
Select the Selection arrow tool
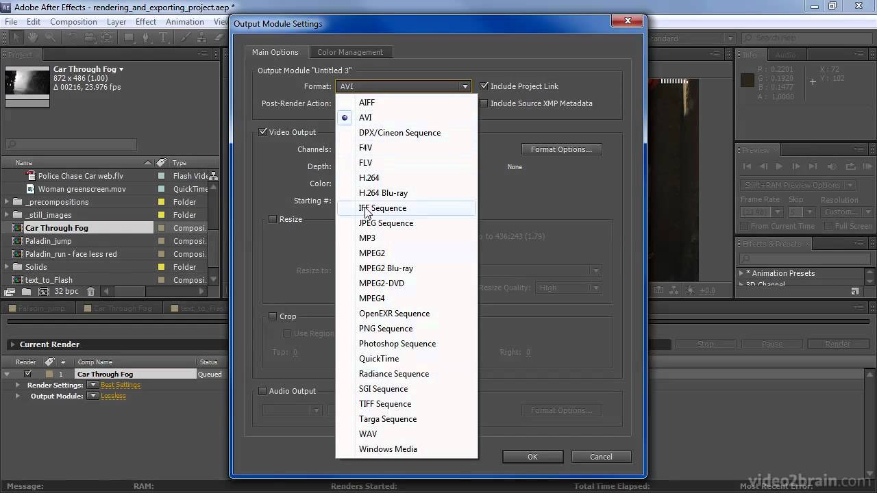point(16,38)
